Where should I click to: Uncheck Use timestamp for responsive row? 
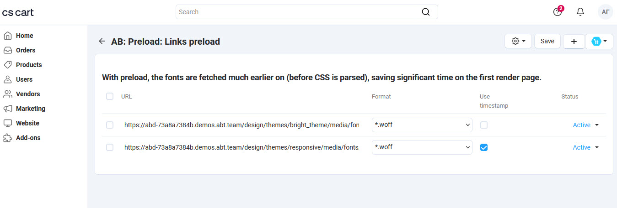coord(484,147)
